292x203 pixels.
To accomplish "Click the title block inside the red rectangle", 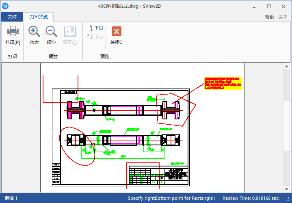I will (143, 175).
